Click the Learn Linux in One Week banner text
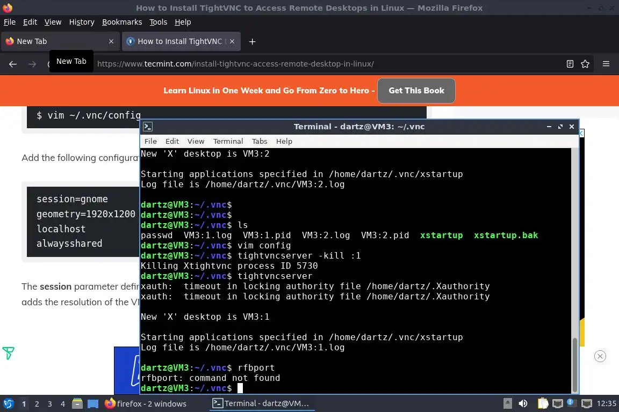619x412 pixels. coord(269,91)
